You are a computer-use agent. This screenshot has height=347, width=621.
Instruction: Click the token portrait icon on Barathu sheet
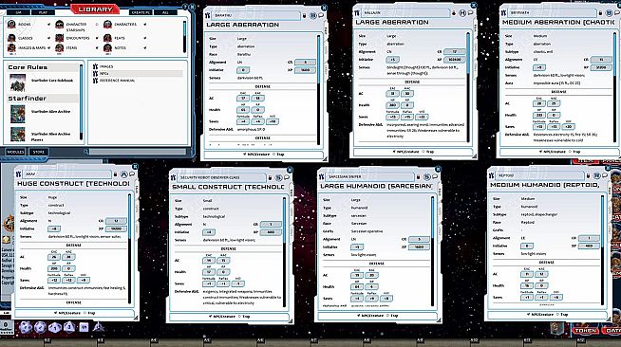(x=313, y=15)
